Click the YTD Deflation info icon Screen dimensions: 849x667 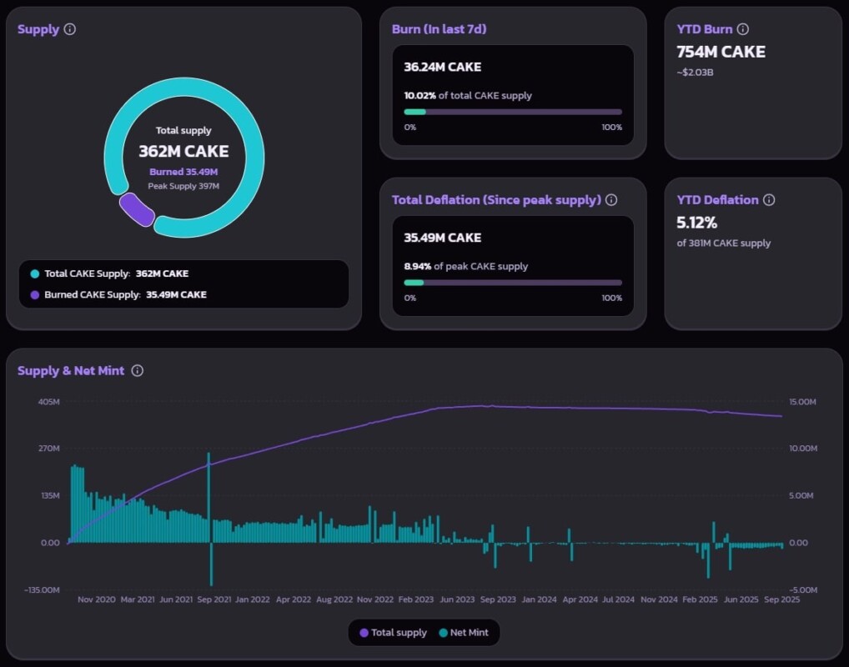pos(769,200)
